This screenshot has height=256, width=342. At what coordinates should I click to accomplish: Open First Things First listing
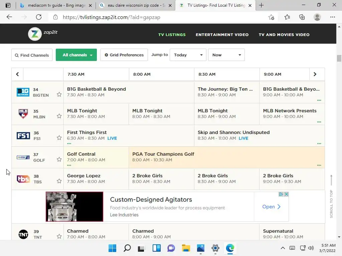[129, 135]
